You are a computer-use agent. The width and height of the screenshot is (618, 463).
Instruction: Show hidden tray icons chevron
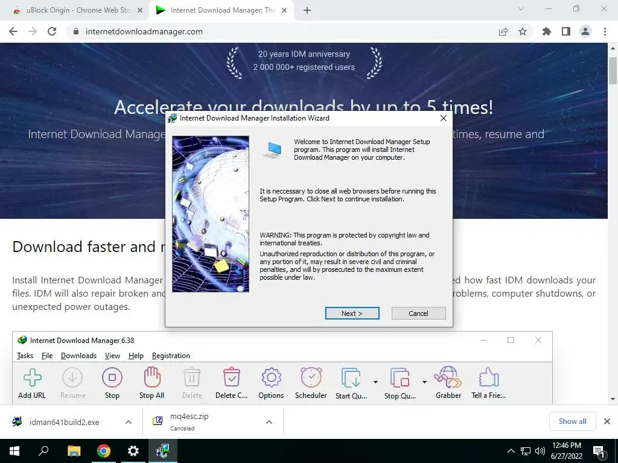click(511, 451)
